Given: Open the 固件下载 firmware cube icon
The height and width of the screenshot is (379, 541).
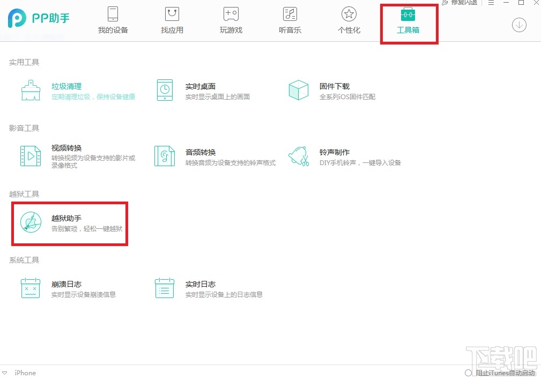Looking at the screenshot, I should [x=298, y=90].
